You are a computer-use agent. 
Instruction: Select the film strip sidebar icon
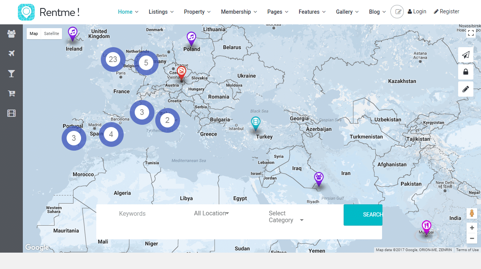point(11,113)
